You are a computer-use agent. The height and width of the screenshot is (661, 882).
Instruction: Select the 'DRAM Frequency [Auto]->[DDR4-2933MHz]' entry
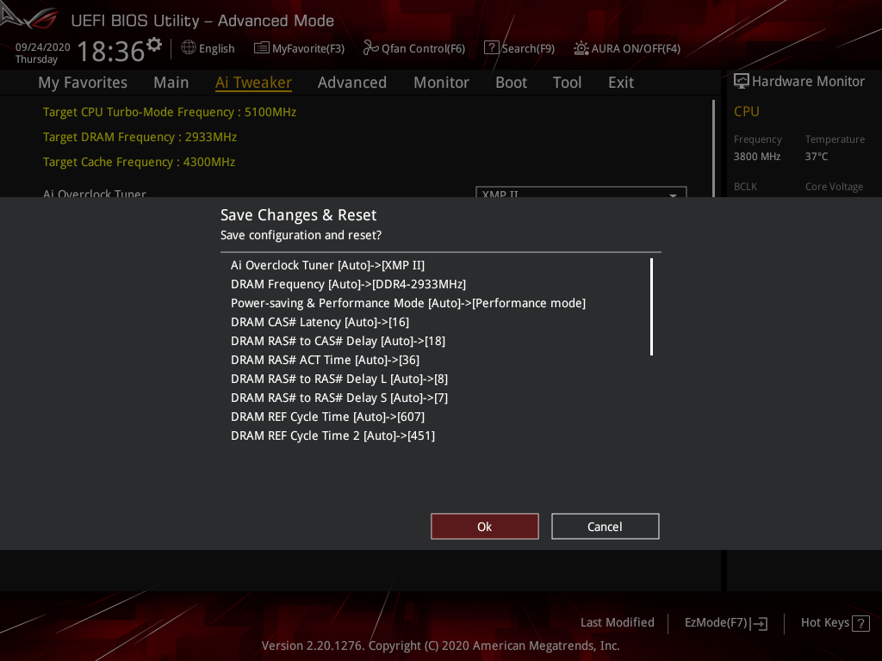tap(348, 284)
